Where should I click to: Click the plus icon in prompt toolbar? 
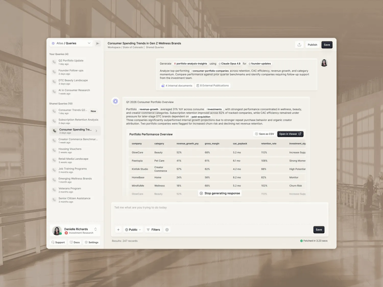pos(118,230)
